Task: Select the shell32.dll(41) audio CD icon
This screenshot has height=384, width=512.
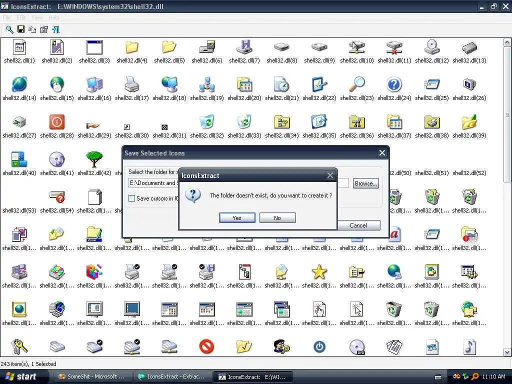Action: click(57, 159)
